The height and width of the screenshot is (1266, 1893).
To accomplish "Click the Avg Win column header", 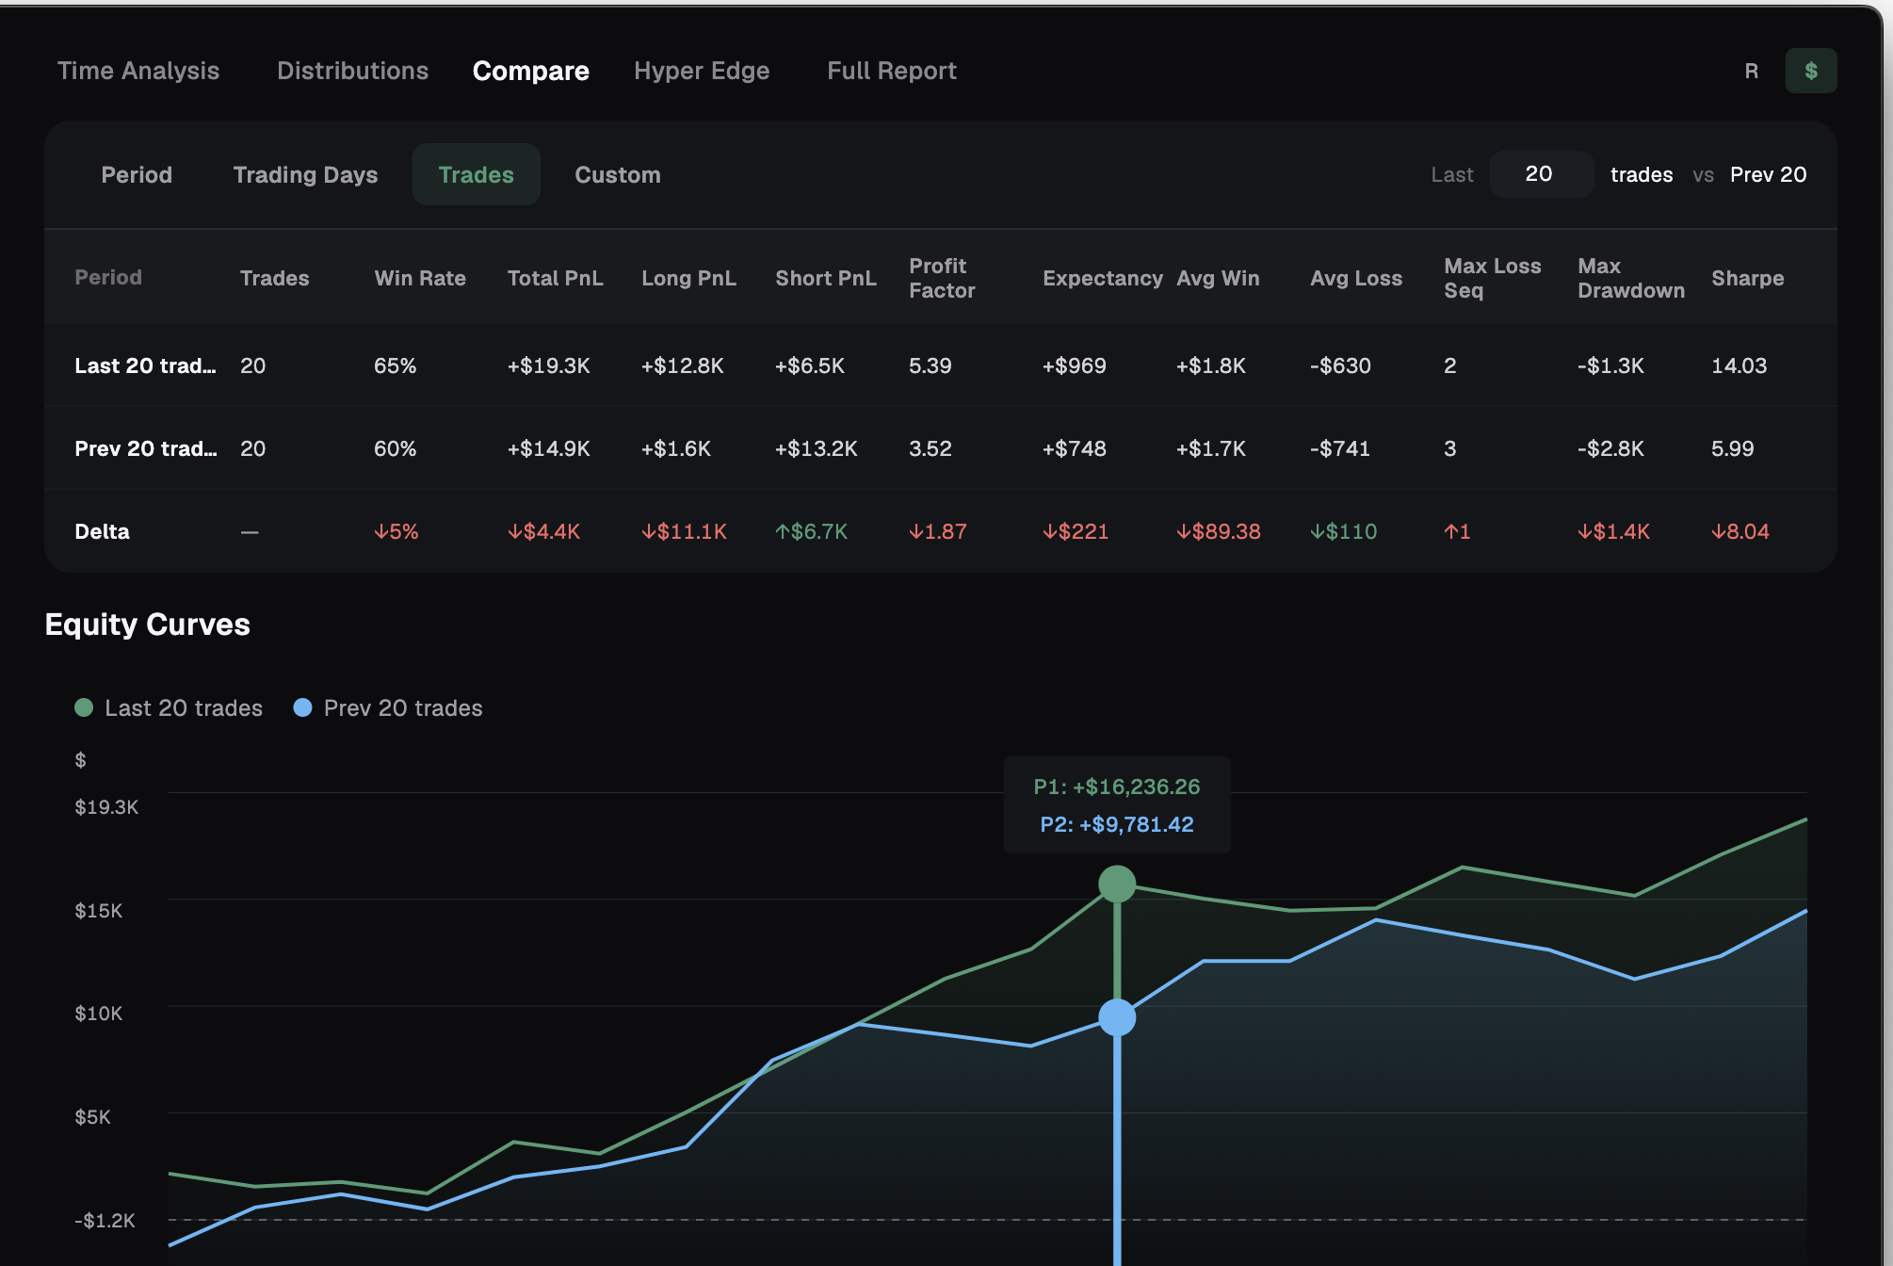I will click(x=1218, y=278).
